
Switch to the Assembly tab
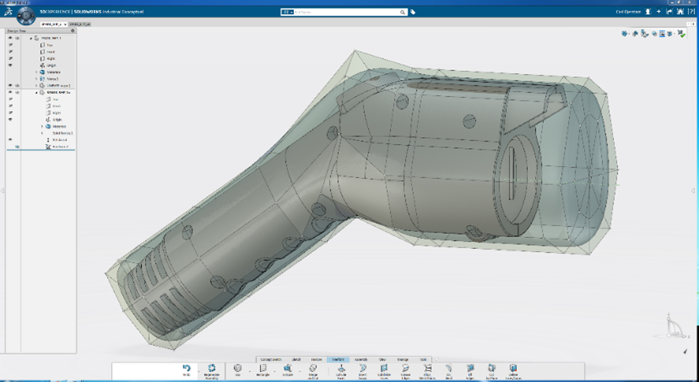pyautogui.click(x=361, y=360)
